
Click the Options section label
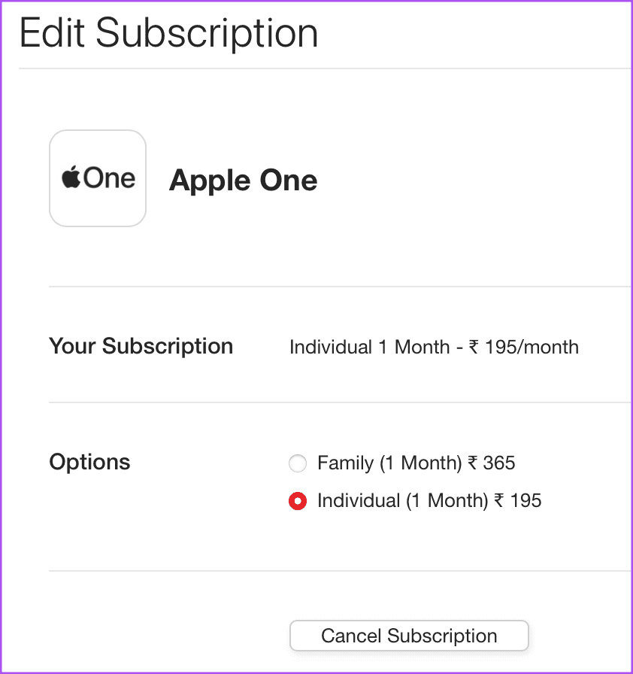tap(89, 463)
